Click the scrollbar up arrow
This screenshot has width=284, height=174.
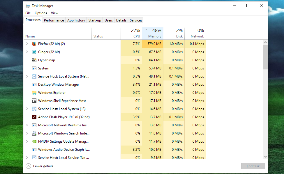pos(266,42)
